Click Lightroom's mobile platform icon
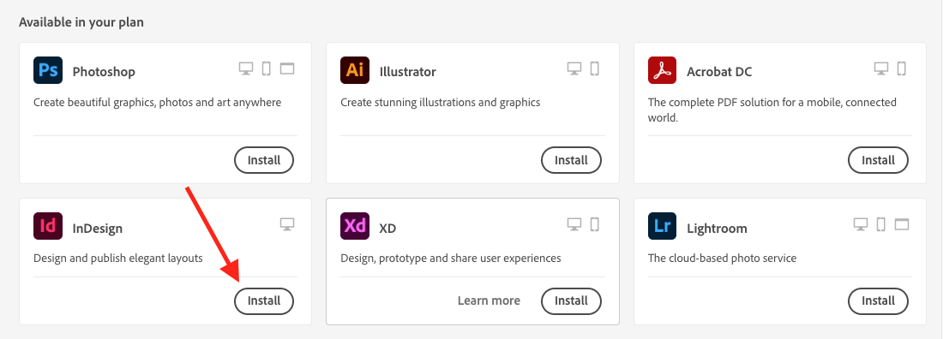 881,225
